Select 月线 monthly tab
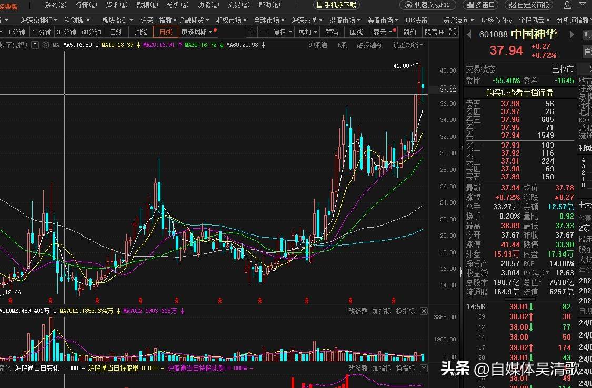The width and height of the screenshot is (592, 388). tap(165, 32)
